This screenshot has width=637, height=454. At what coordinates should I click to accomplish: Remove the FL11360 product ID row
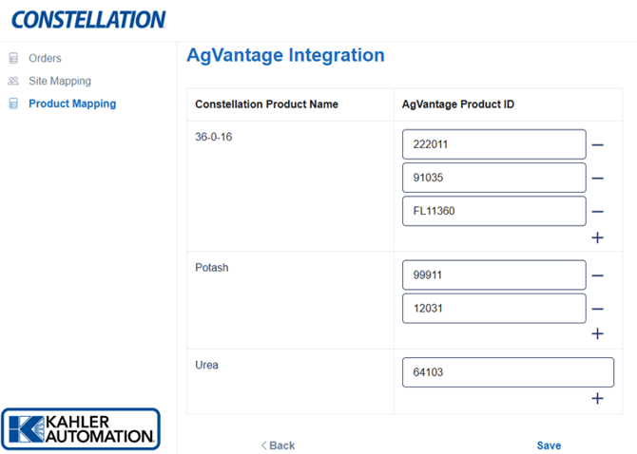(597, 212)
